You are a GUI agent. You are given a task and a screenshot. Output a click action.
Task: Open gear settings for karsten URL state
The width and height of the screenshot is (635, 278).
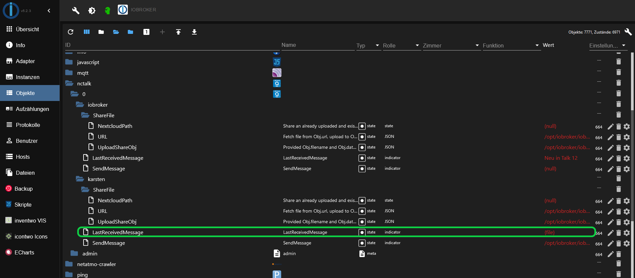click(627, 212)
